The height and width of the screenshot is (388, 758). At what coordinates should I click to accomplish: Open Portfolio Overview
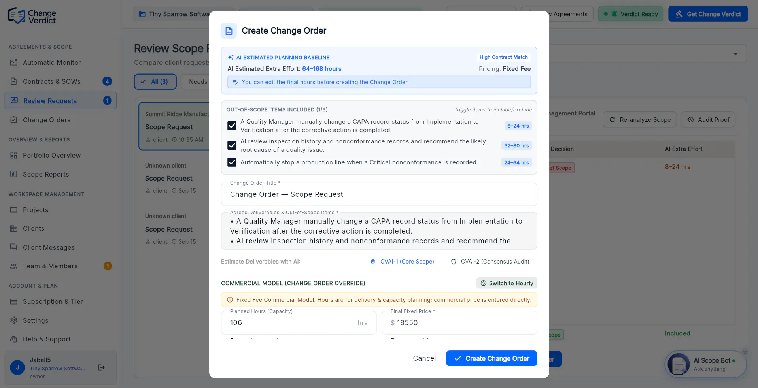tap(60, 155)
